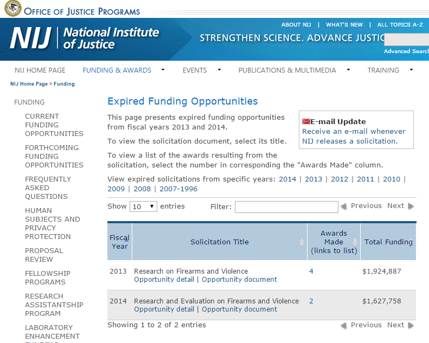Click the red e-mail envelope icon
The image size is (429, 343).
[x=306, y=121]
